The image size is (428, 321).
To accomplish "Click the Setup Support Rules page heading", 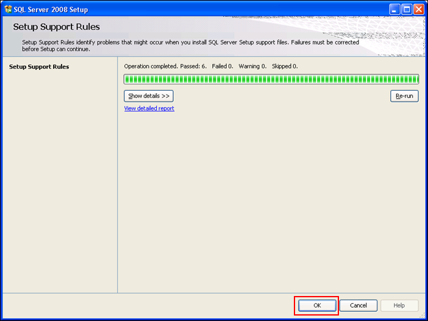I will 57,27.
